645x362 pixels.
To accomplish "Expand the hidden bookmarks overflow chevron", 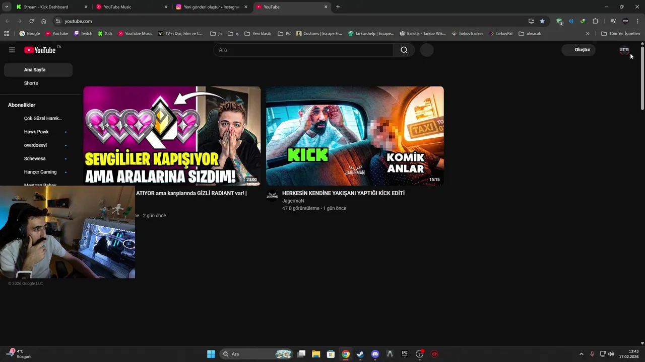I will coord(588,34).
